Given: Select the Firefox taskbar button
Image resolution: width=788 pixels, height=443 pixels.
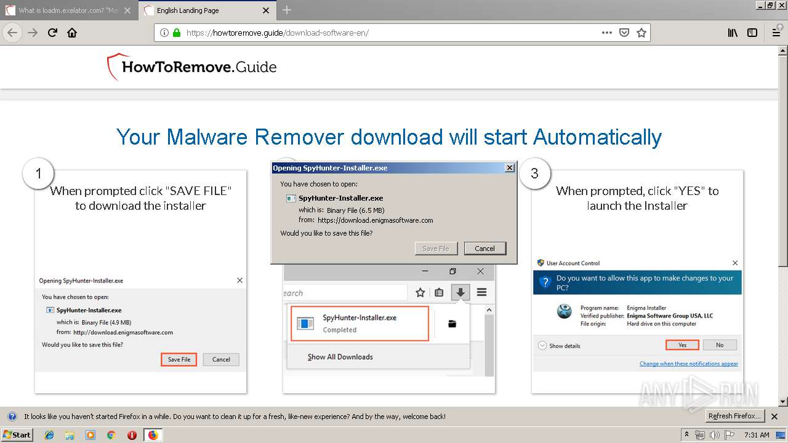Looking at the screenshot, I should (153, 435).
